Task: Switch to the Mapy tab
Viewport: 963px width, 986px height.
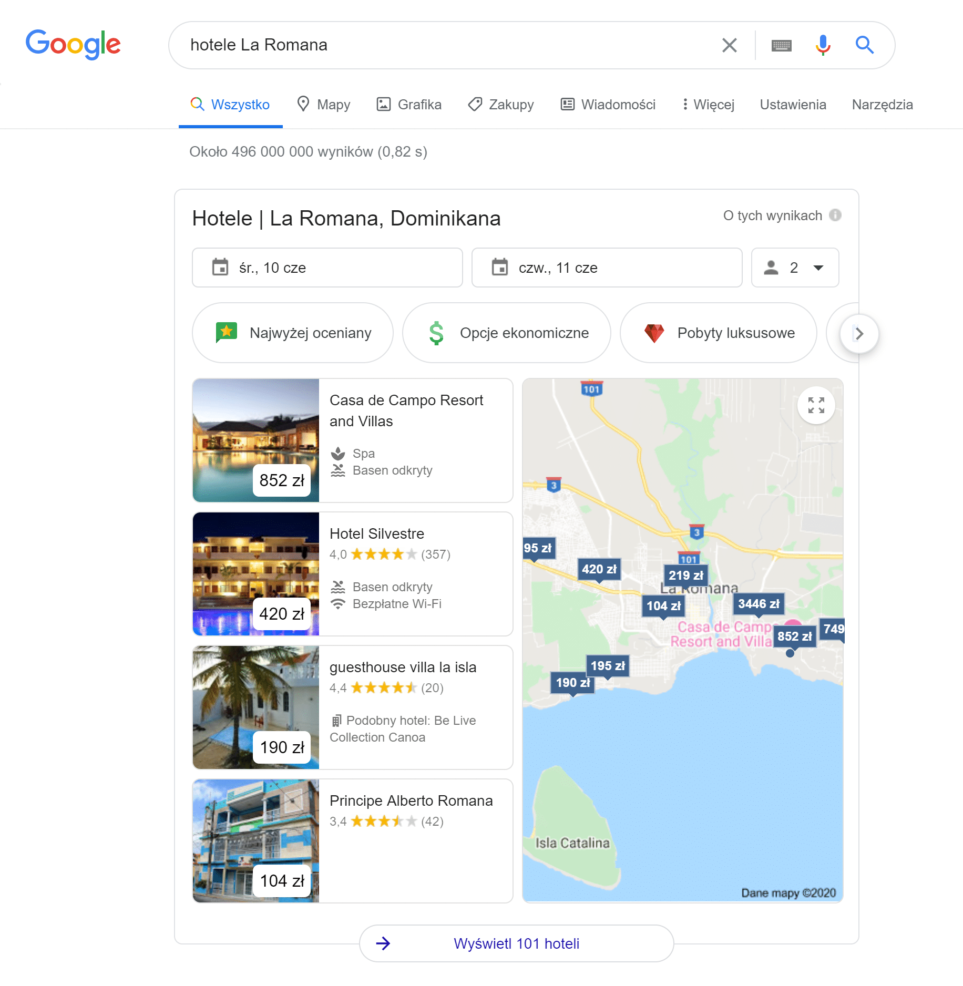Action: [x=324, y=105]
